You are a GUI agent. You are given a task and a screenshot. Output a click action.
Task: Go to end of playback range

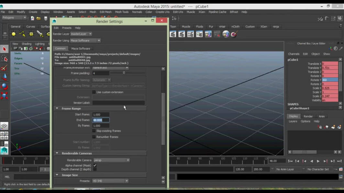pyautogui.click(x=339, y=161)
